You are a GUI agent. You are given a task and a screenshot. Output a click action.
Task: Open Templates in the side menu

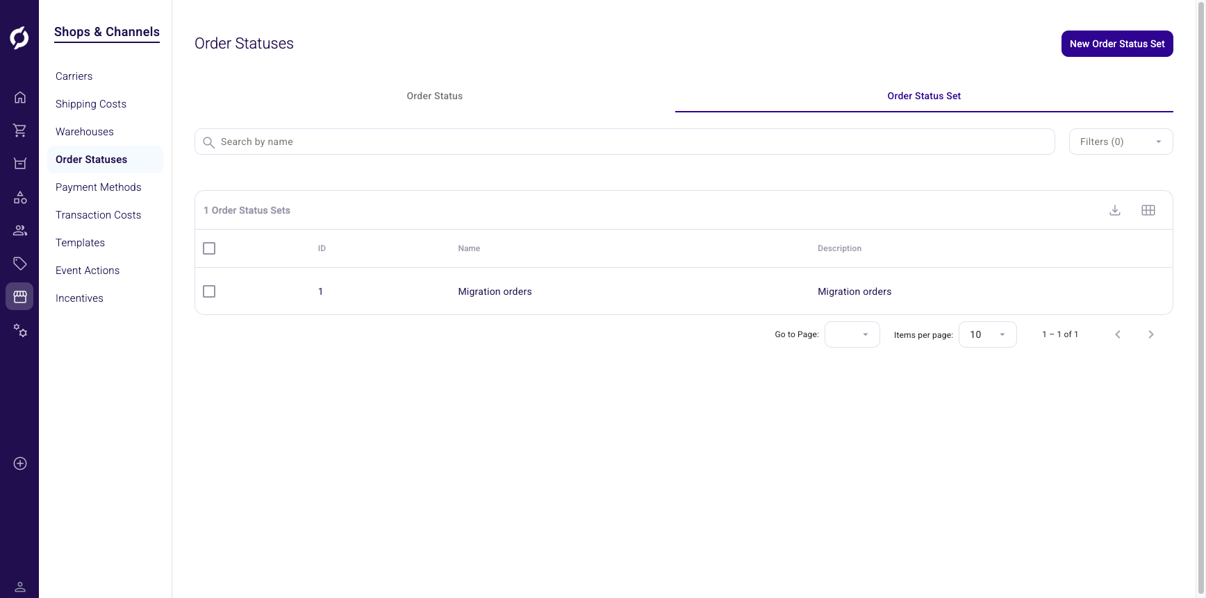point(81,243)
